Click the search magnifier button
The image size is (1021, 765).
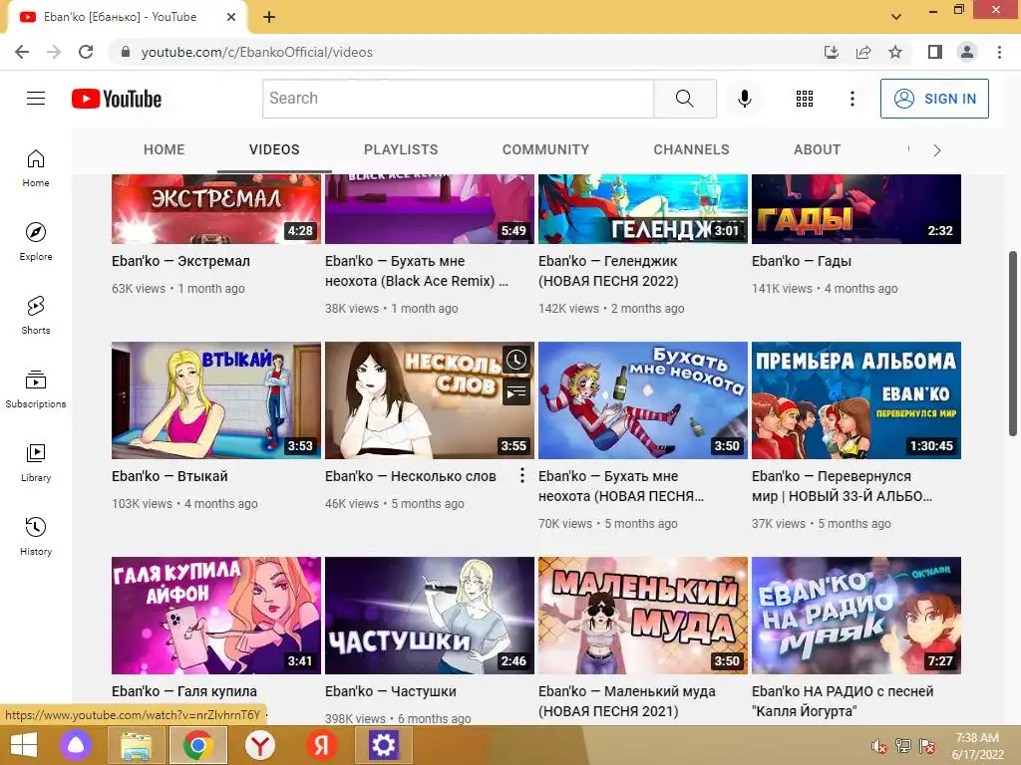684,99
